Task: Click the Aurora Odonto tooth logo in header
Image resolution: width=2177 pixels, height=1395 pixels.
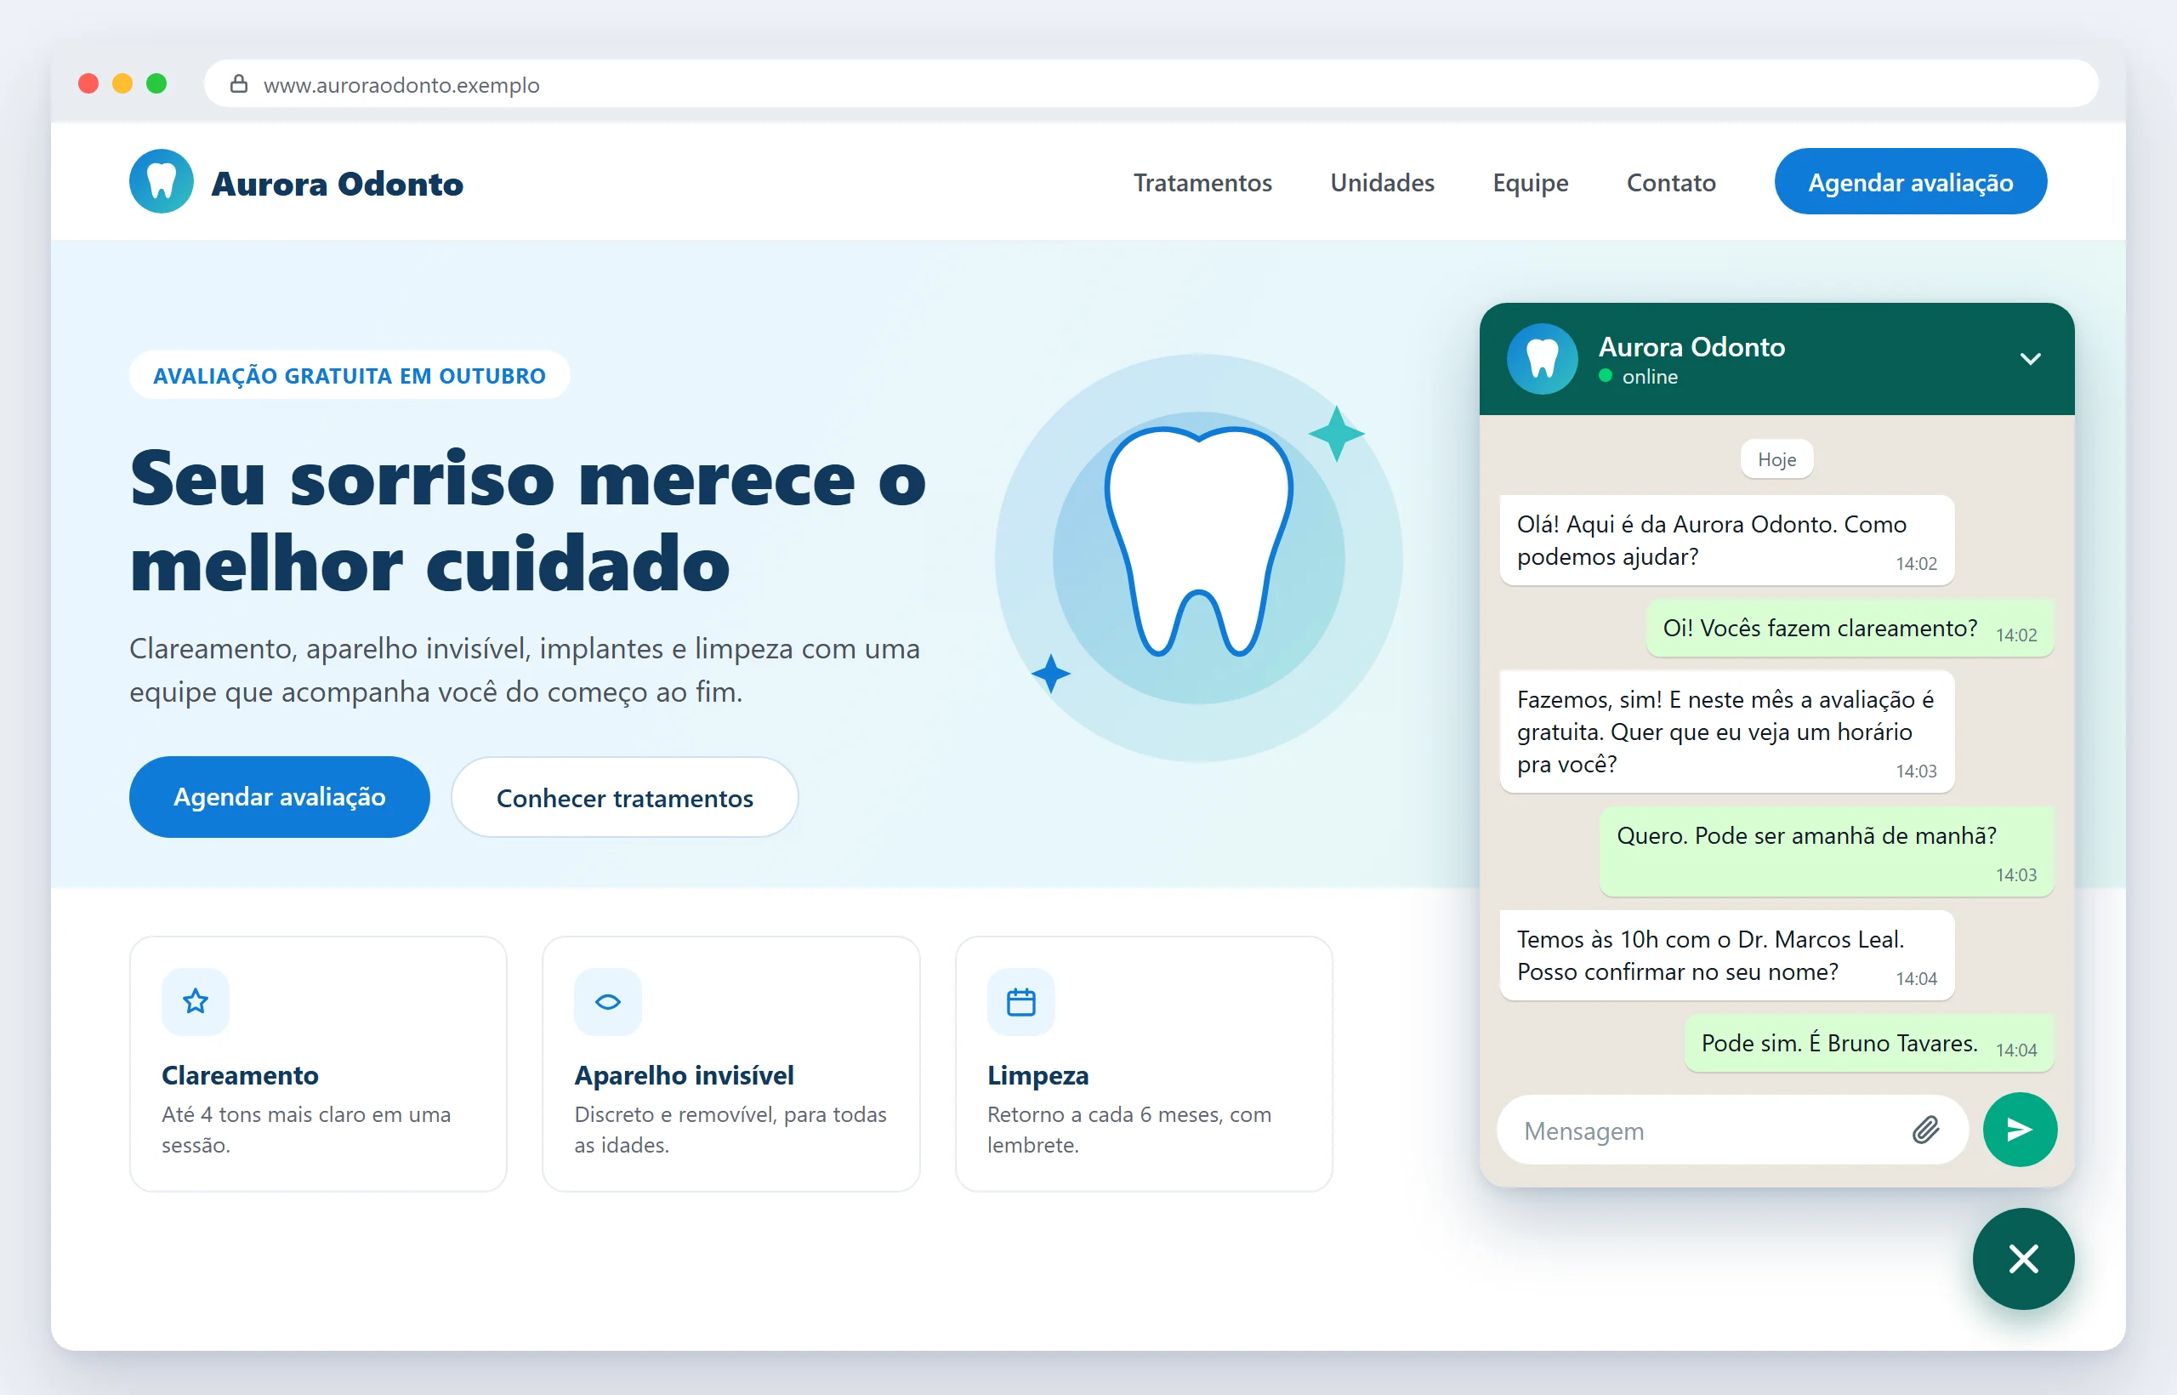Action: [162, 181]
